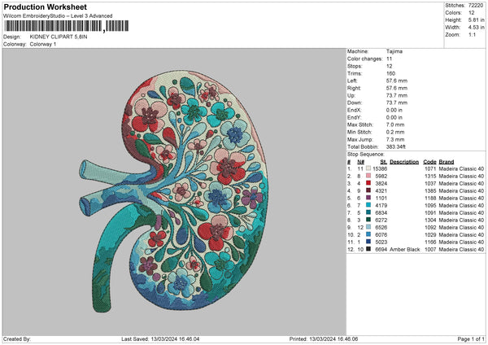The height and width of the screenshot is (345, 488).
Task: Click the Max Jump value '7.3 mm'
Action: pos(395,139)
